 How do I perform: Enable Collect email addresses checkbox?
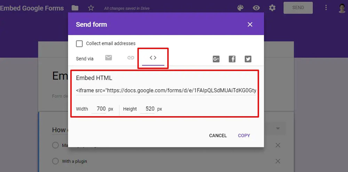pyautogui.click(x=79, y=44)
